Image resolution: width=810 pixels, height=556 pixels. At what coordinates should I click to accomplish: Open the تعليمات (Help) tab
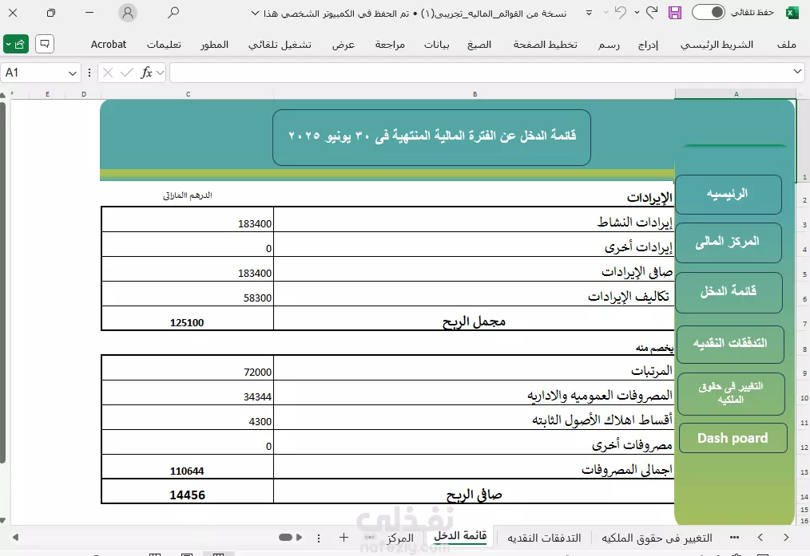tap(164, 45)
